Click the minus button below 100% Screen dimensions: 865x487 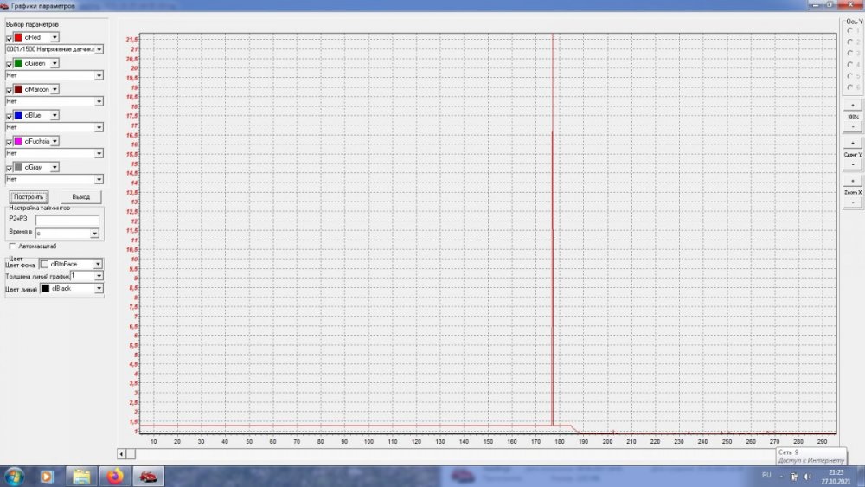852,127
